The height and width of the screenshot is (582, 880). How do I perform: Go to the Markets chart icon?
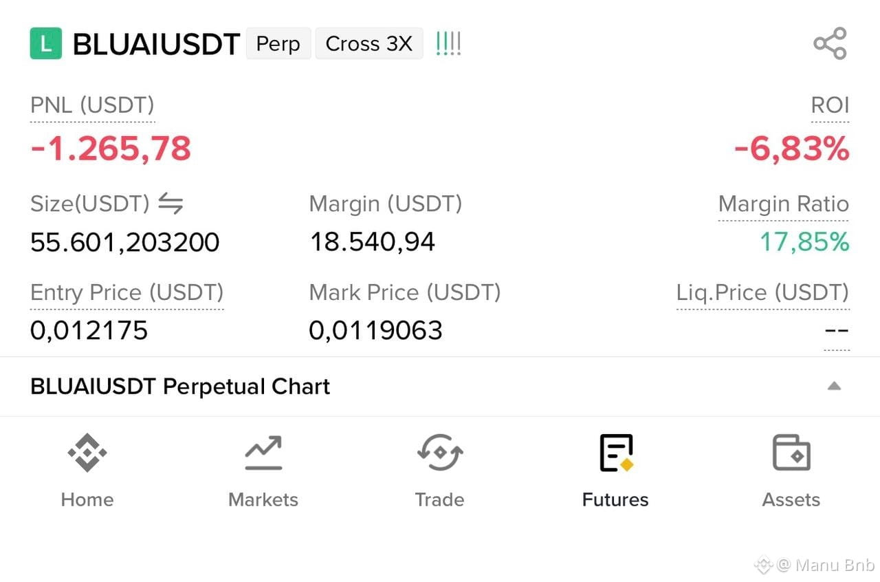(x=263, y=453)
